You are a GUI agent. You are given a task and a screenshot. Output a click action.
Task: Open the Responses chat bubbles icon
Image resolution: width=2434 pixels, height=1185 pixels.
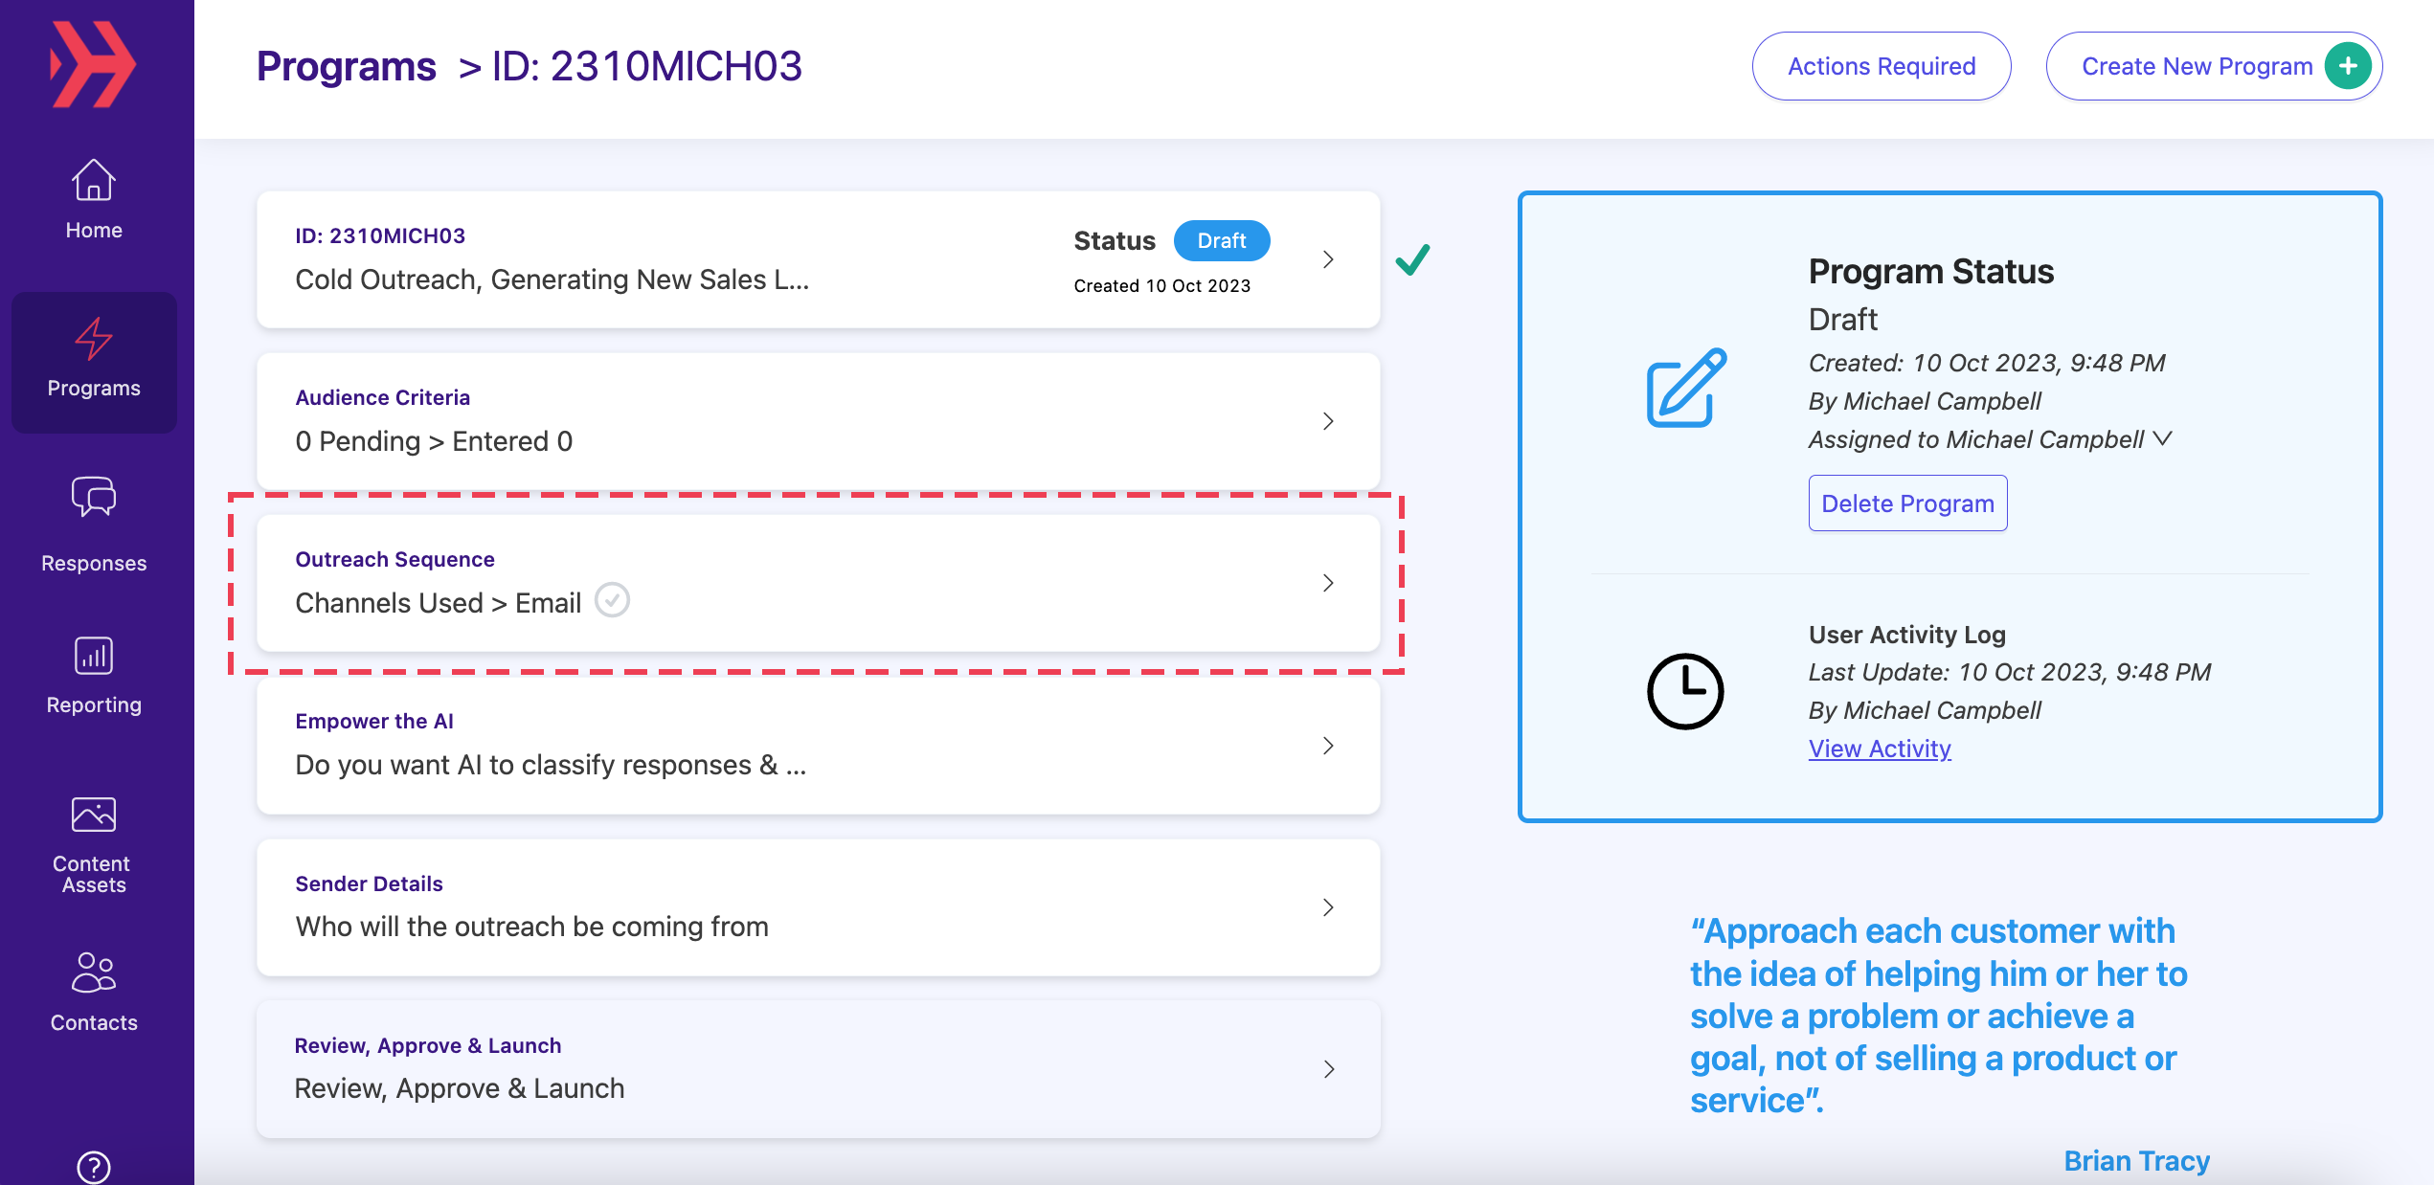[94, 497]
